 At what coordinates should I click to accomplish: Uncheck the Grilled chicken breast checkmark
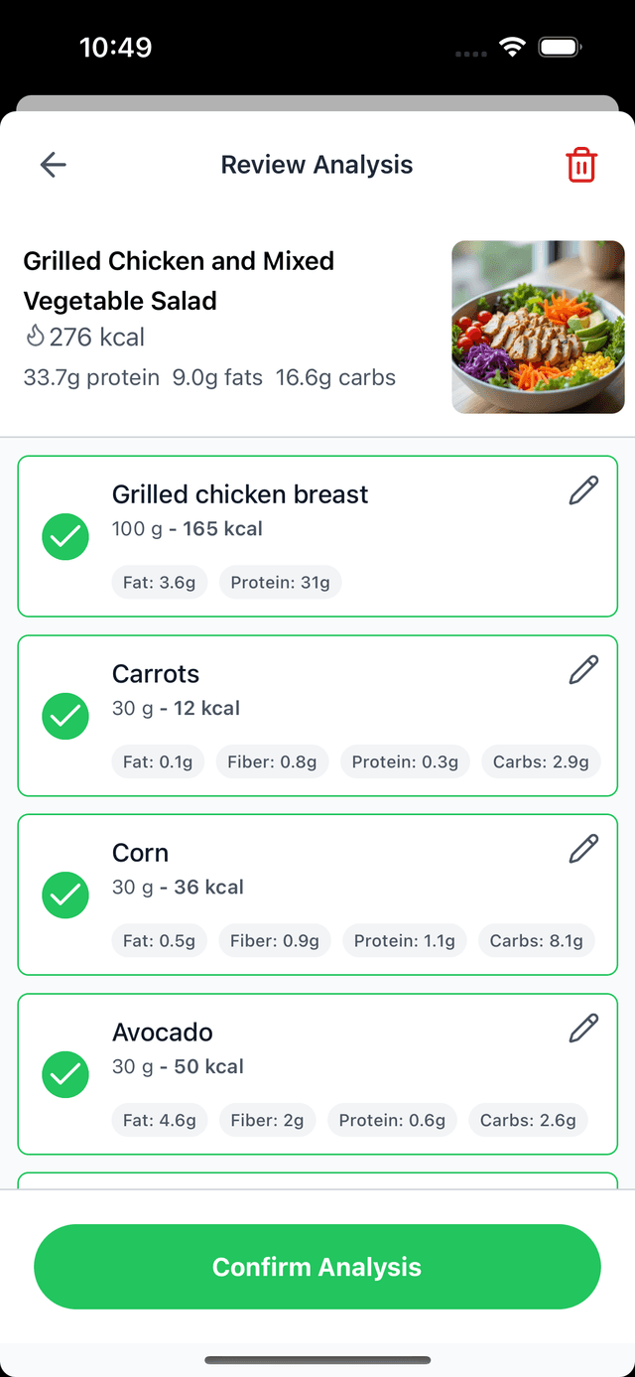click(65, 537)
